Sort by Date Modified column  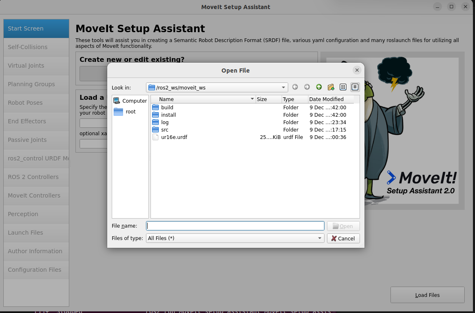click(326, 99)
